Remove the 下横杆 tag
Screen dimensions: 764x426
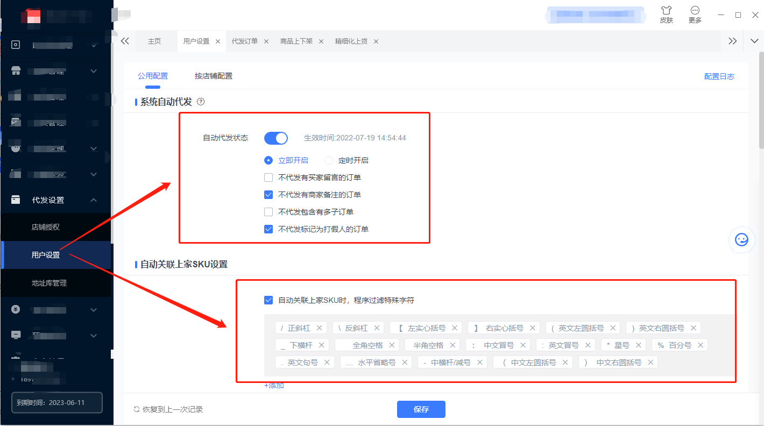point(321,345)
